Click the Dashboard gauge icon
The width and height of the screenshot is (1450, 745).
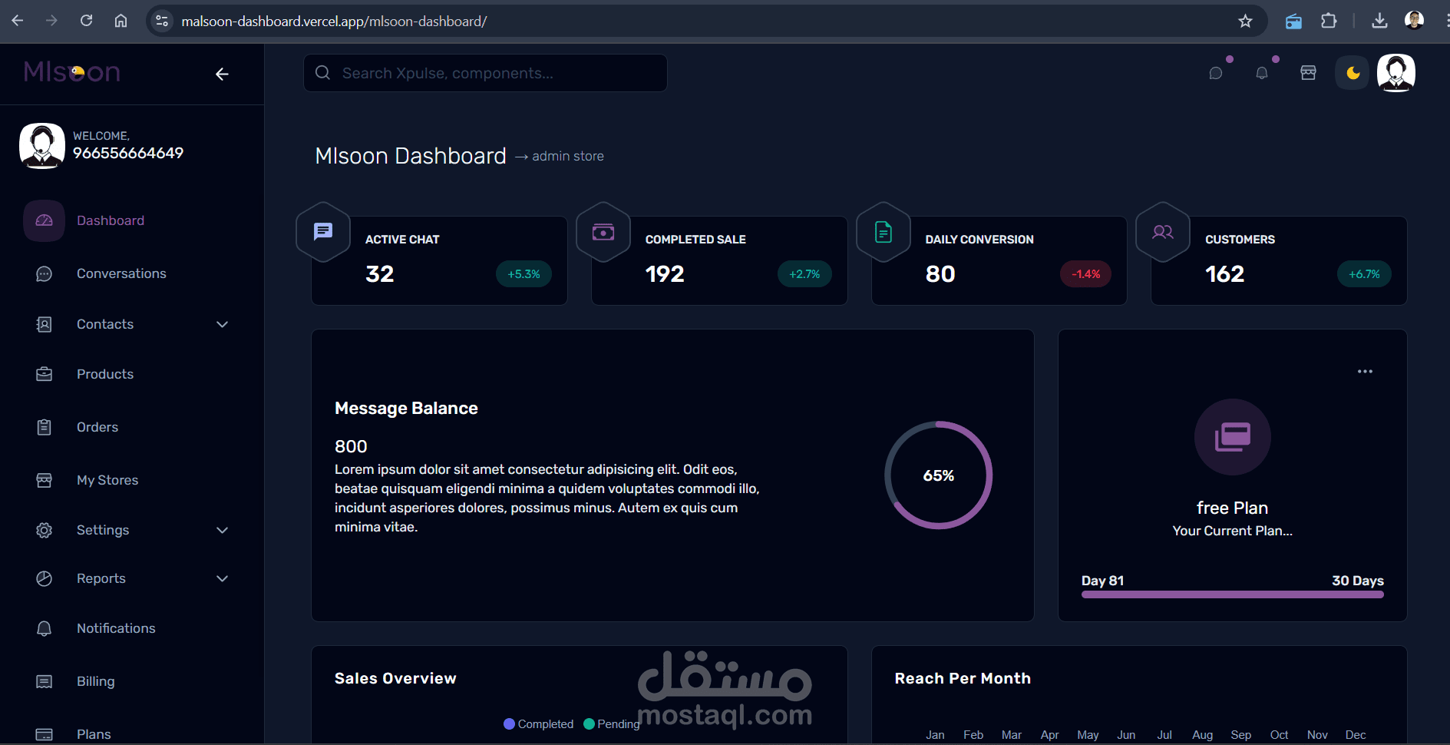45,220
